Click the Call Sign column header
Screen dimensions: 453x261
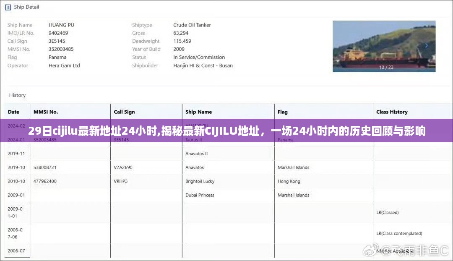124,112
